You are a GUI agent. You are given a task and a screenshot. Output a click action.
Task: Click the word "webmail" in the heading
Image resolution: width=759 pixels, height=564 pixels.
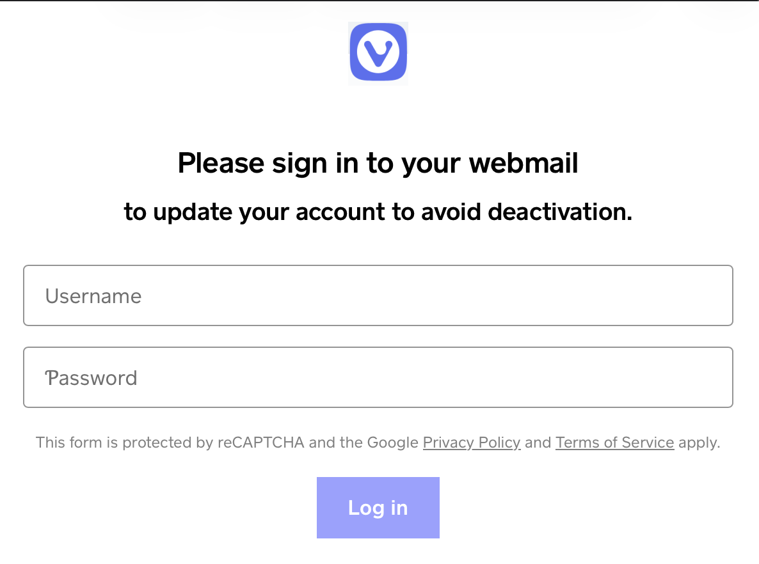pyautogui.click(x=523, y=164)
